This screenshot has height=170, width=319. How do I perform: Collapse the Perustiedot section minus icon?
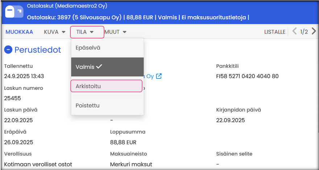[x=8, y=50]
